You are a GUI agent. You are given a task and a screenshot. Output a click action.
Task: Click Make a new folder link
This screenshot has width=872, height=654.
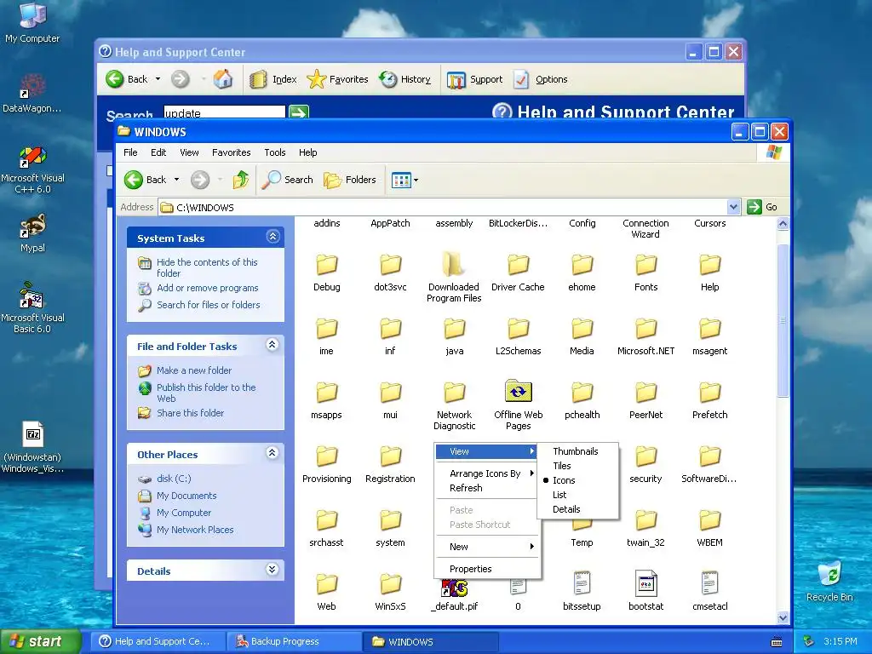point(193,370)
